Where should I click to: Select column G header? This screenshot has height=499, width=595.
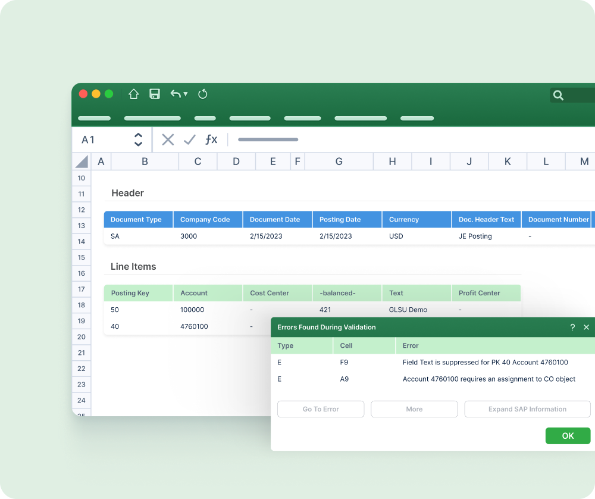pos(339,161)
